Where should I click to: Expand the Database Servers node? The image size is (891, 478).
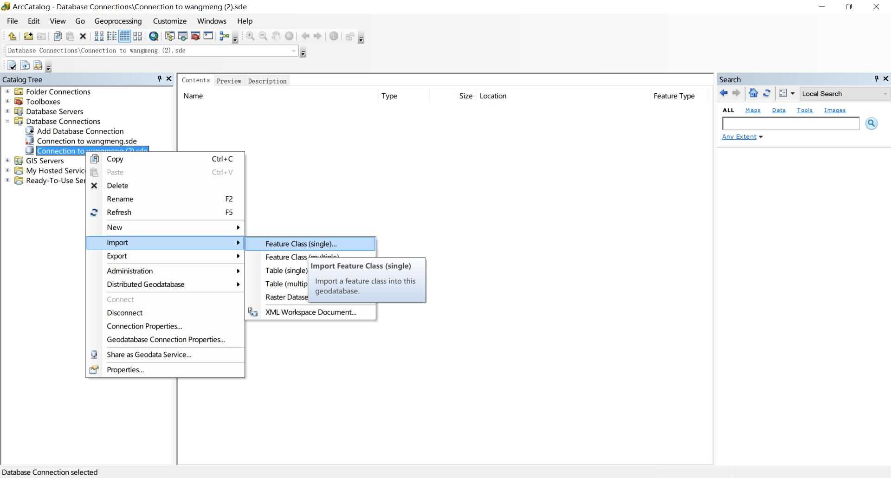pyautogui.click(x=7, y=111)
